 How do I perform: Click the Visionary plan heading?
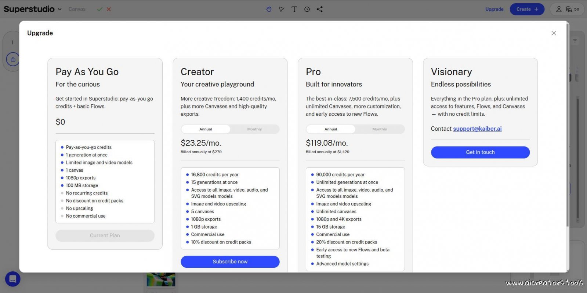pos(451,72)
